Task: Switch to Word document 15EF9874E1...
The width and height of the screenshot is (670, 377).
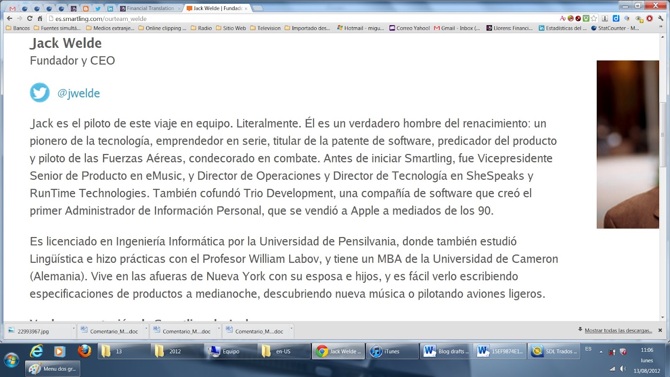Action: coord(500,351)
